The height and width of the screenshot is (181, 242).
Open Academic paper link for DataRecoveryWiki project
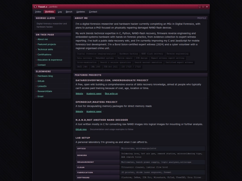click(x=94, y=93)
